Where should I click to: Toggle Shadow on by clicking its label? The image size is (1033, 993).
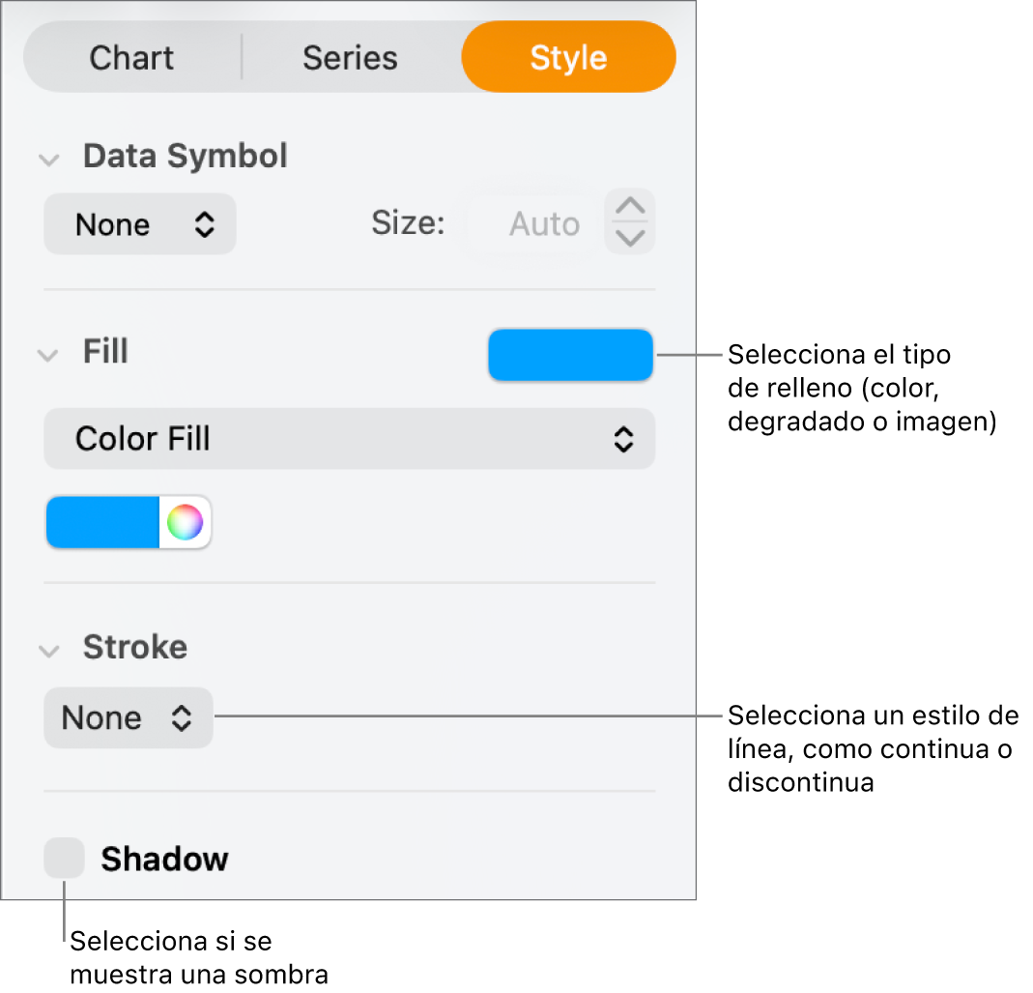[163, 858]
